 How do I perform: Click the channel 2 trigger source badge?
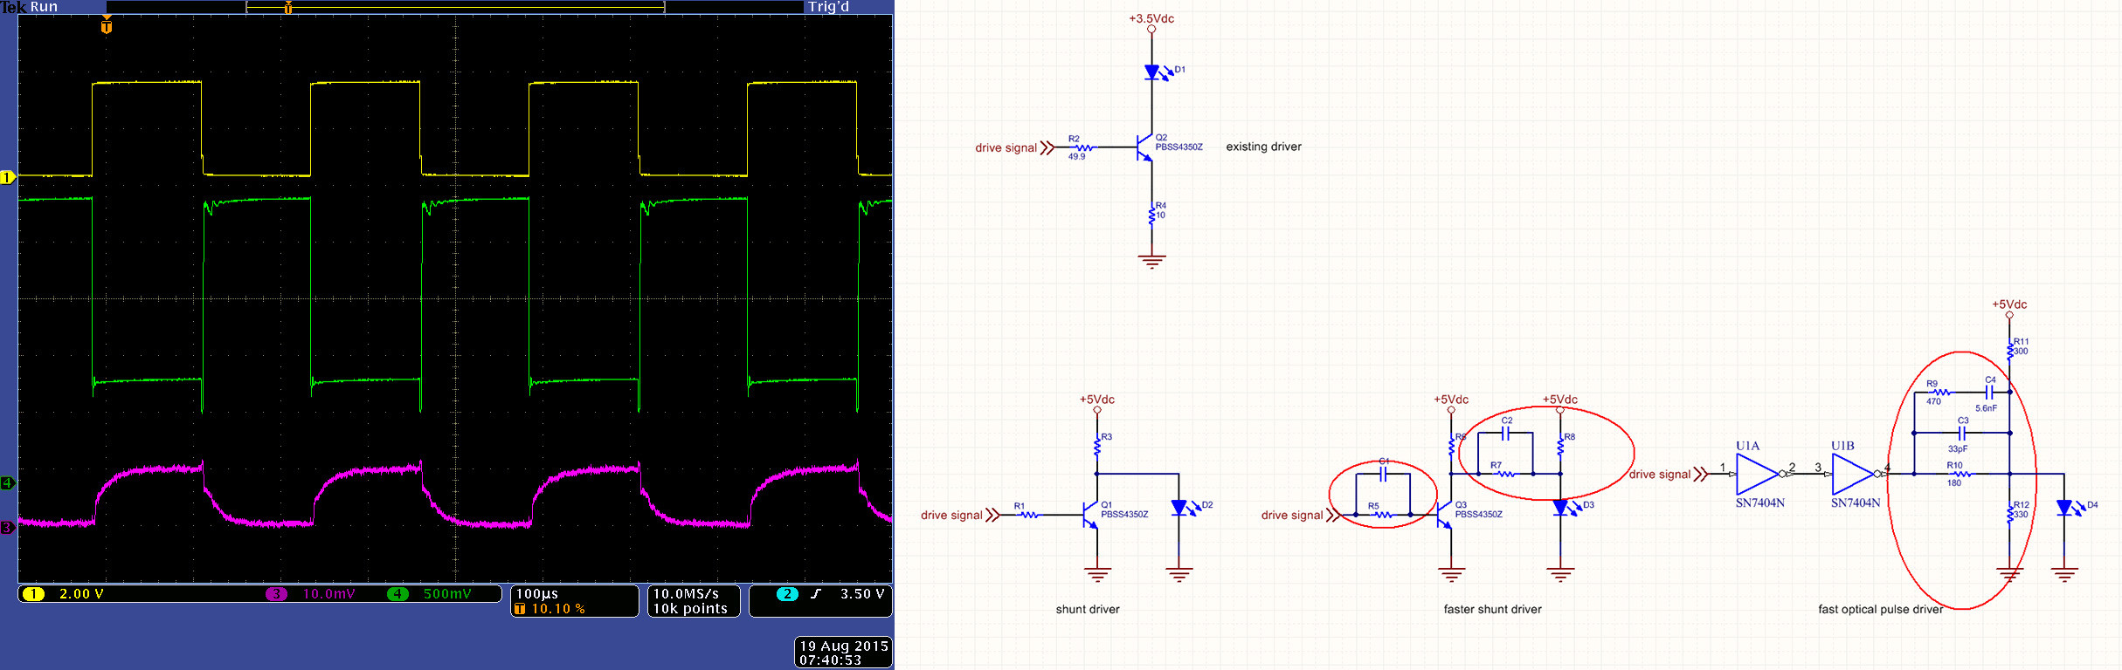pos(786,594)
